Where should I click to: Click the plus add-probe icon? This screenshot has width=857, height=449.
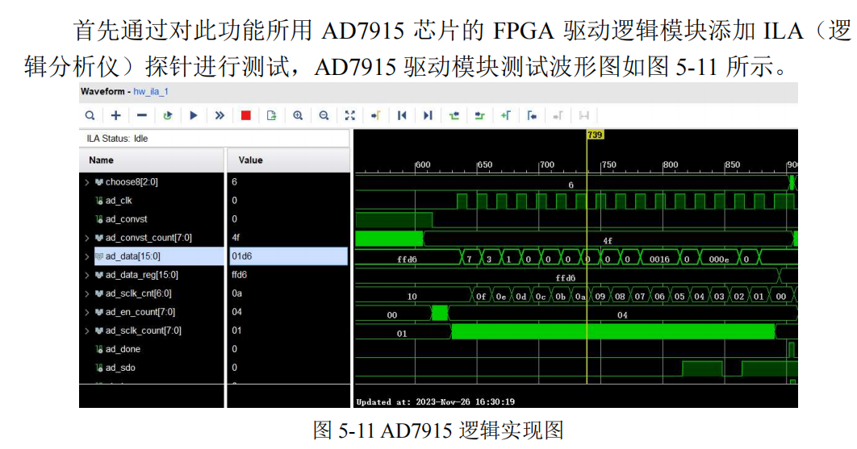(x=116, y=115)
